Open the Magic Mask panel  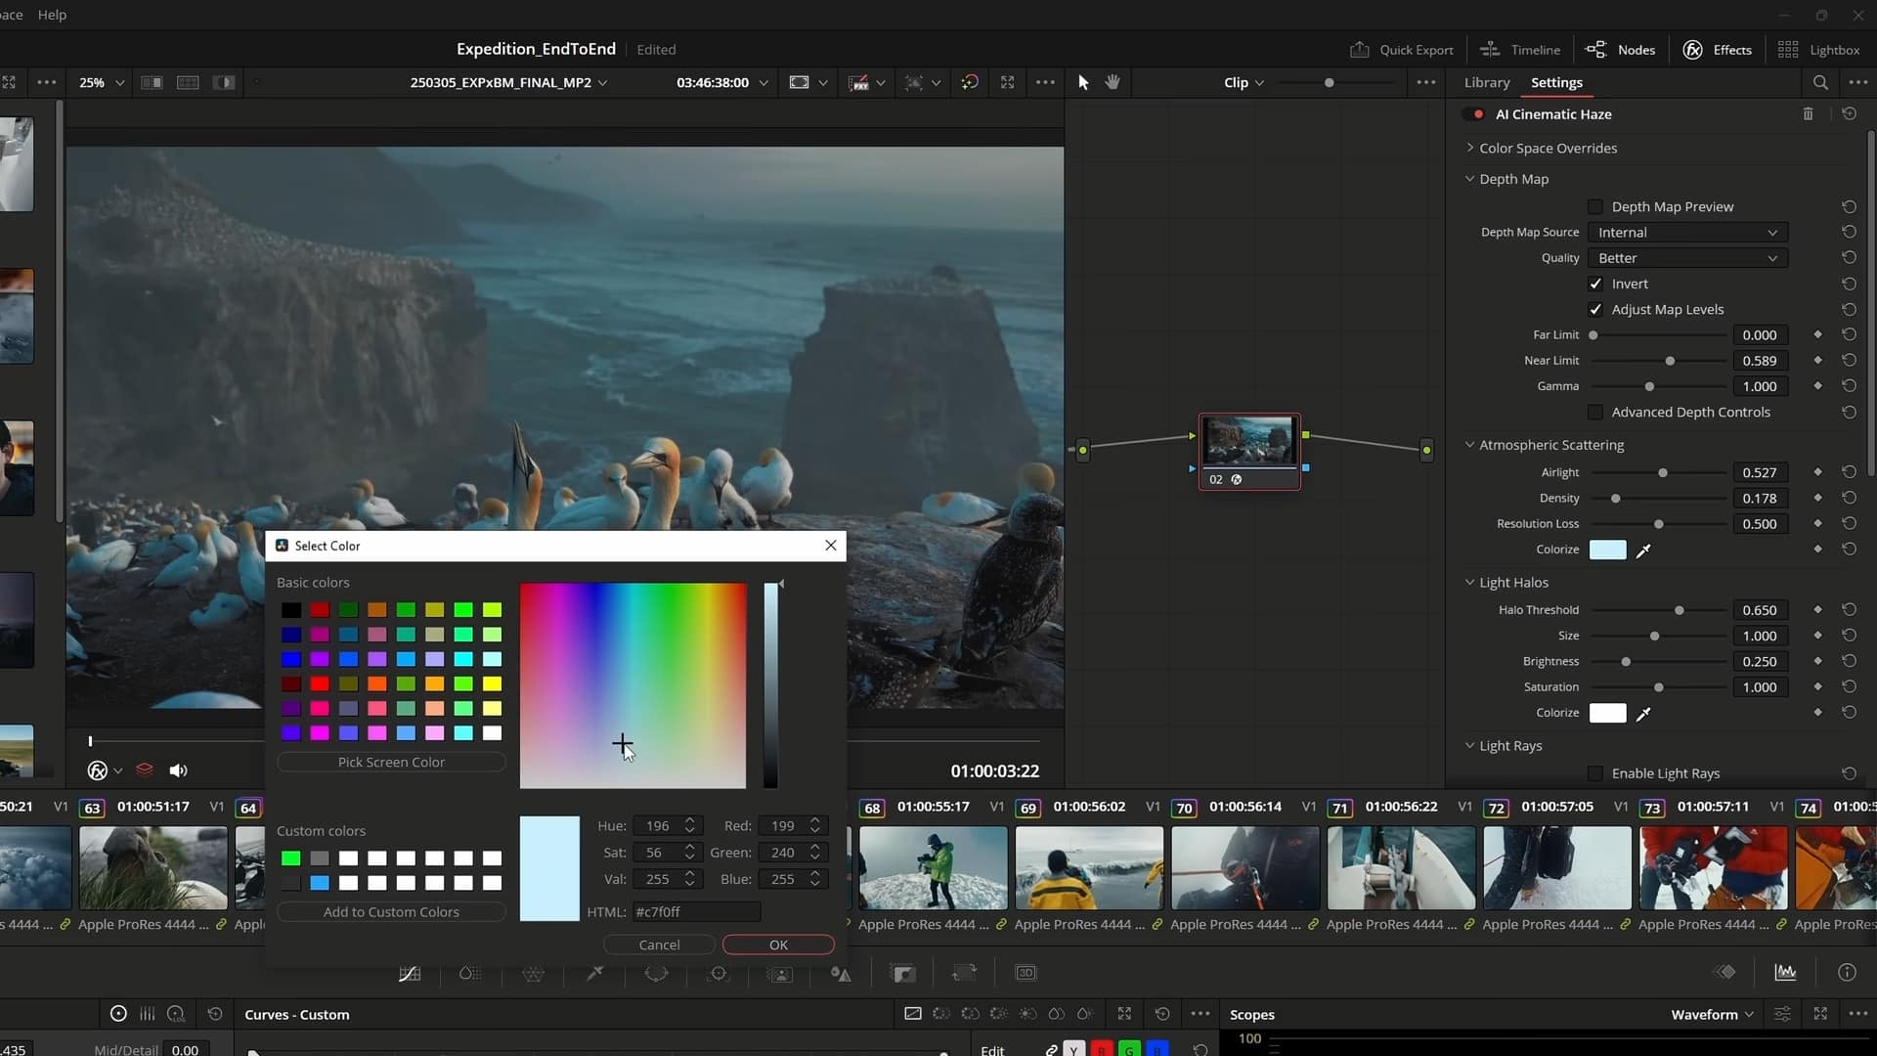[780, 973]
